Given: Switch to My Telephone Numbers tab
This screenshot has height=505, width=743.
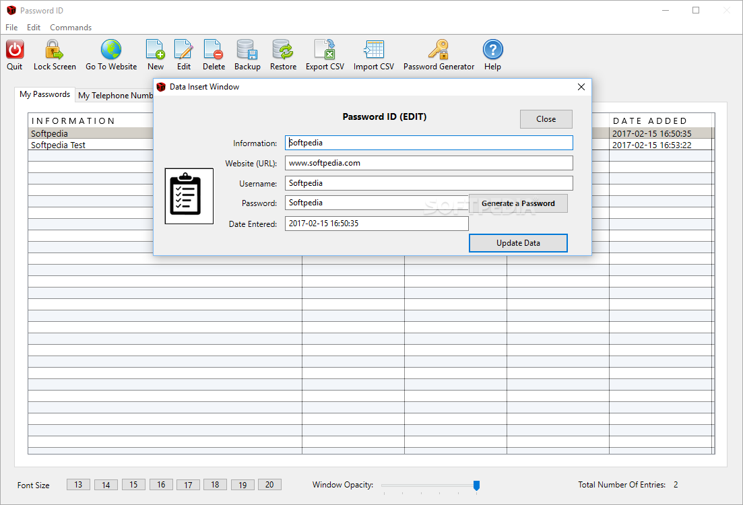Looking at the screenshot, I should pos(115,95).
